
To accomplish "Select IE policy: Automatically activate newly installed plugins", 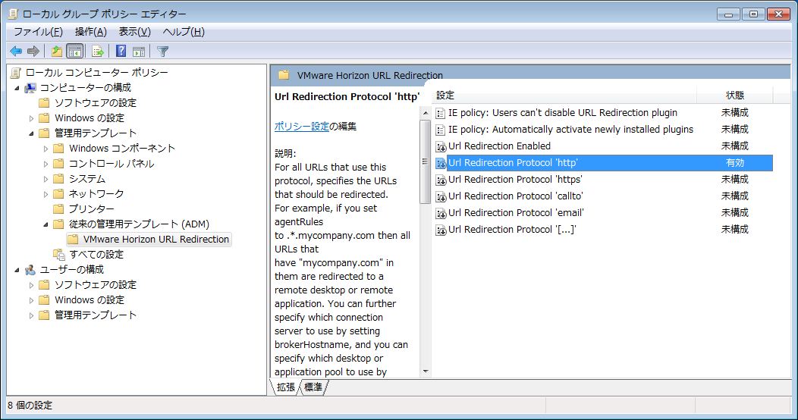I will (604, 129).
